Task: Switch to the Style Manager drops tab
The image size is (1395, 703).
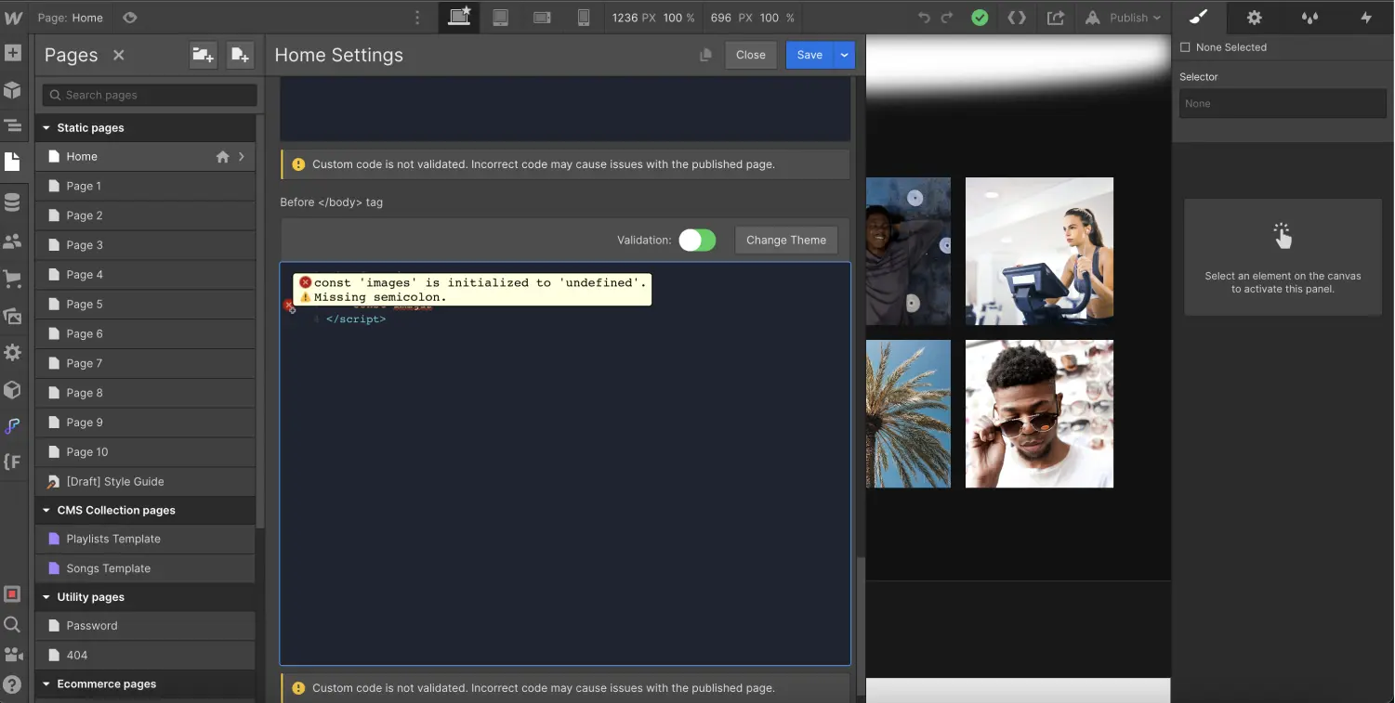Action: (x=1310, y=18)
